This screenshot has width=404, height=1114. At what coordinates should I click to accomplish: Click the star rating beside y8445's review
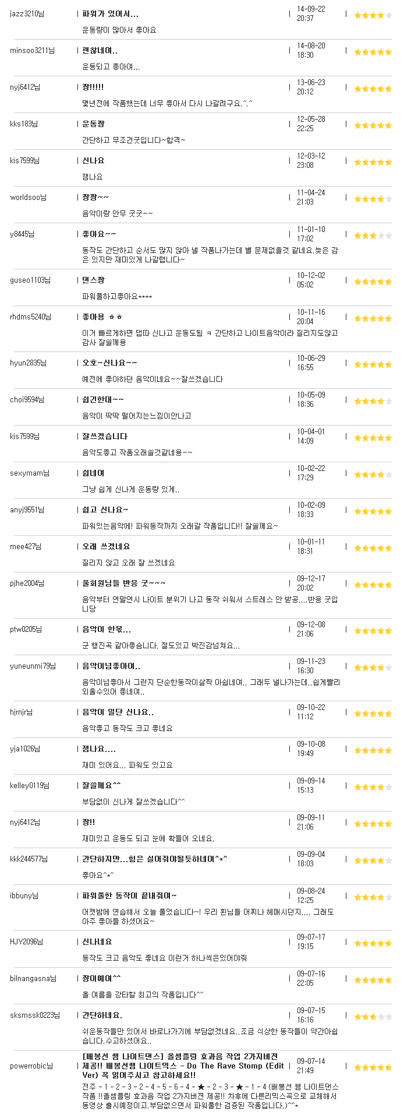click(373, 236)
